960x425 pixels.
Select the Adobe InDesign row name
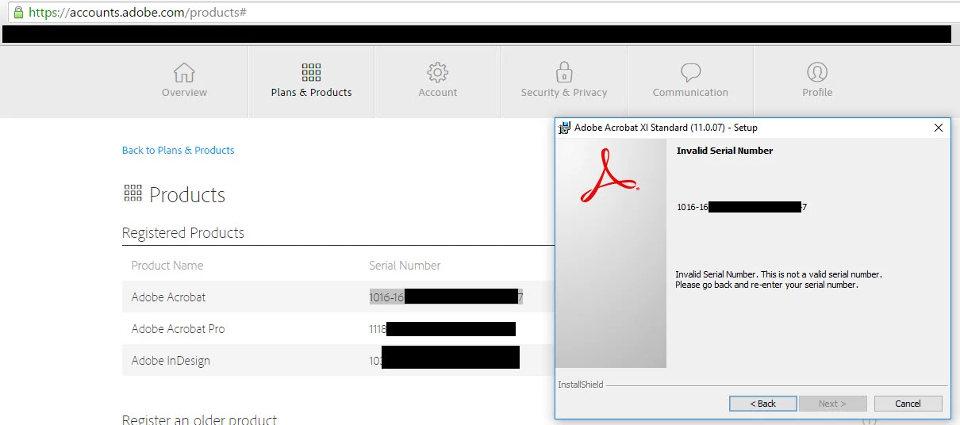[171, 361]
